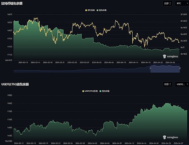Click the yellow USDT(ETH)价格 legend marker
Image resolution: width=189 pixels, height=145 pixels.
83,91
